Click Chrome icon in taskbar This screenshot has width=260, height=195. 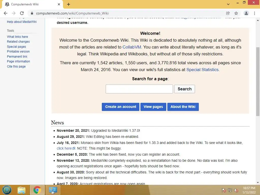click(37, 190)
